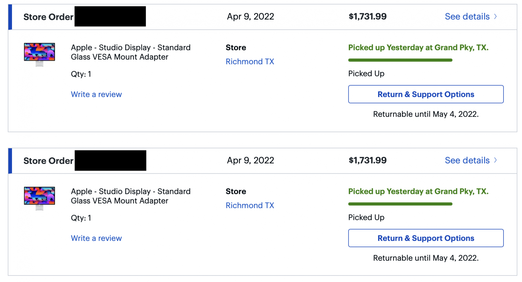This screenshot has width=522, height=282.
Task: Click the bottom 'Picked up Yesterday at Grand Pky' status
Action: pos(418,191)
